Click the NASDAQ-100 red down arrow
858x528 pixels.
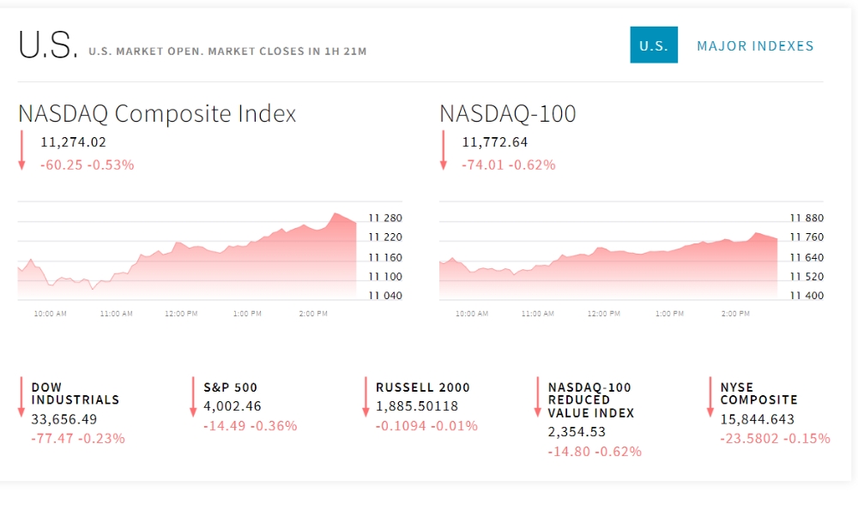coord(443,151)
